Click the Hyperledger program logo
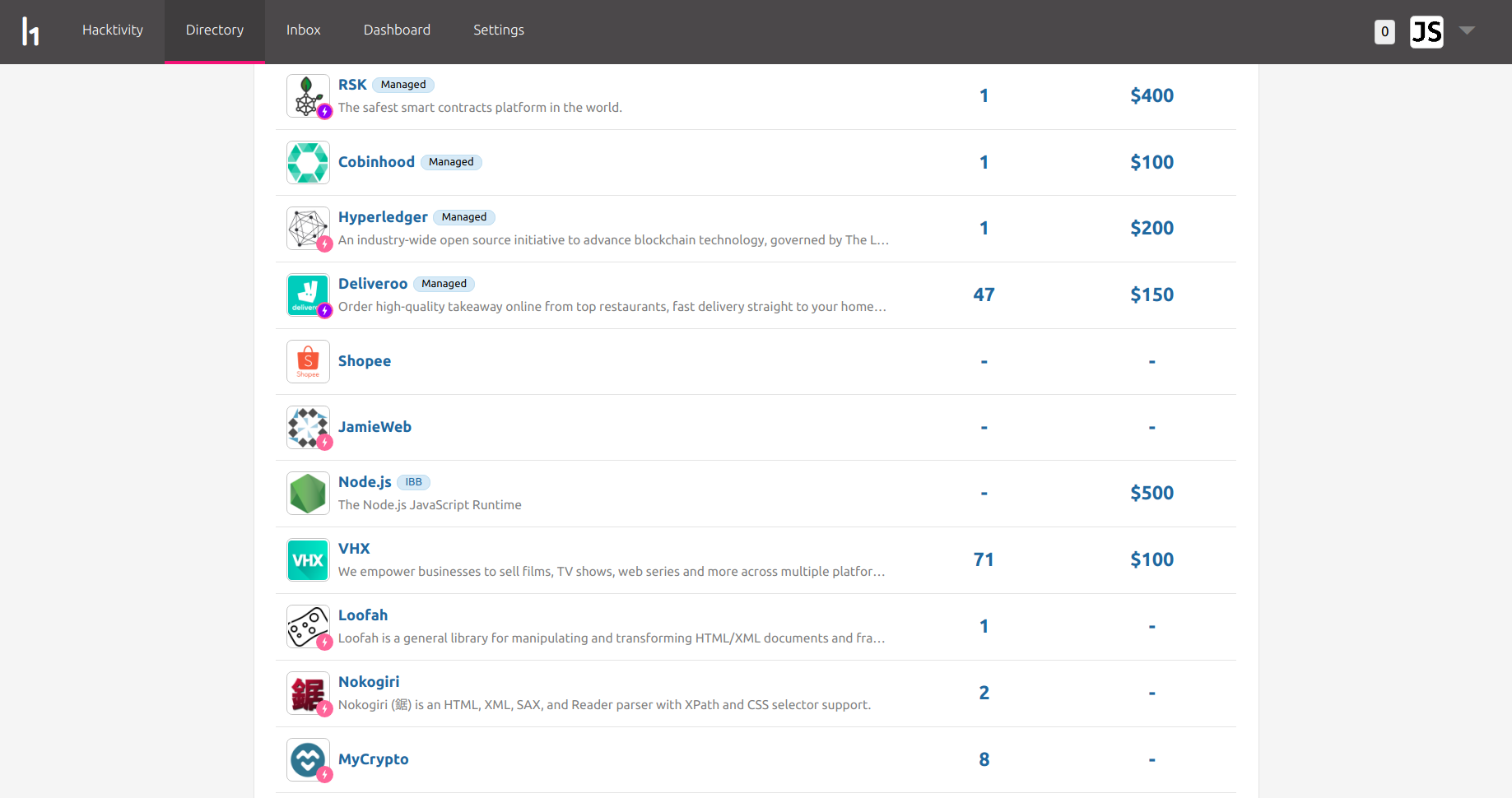Viewport: 1512px width, 798px height. (x=308, y=229)
